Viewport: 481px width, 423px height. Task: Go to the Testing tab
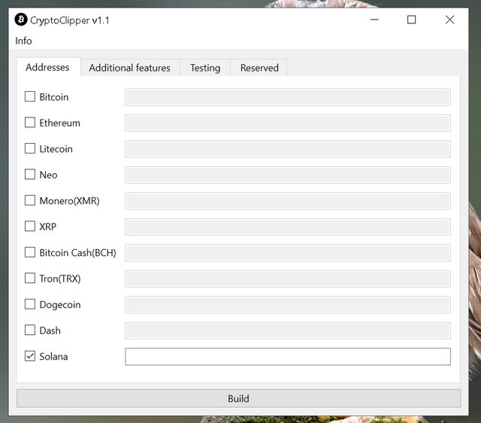click(205, 68)
